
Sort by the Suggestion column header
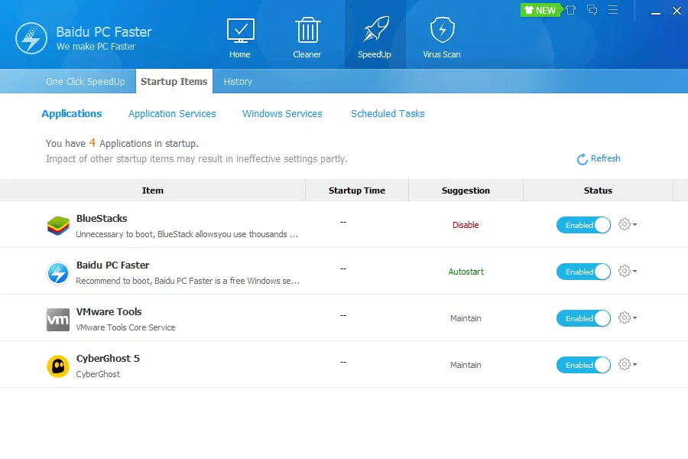pos(466,190)
